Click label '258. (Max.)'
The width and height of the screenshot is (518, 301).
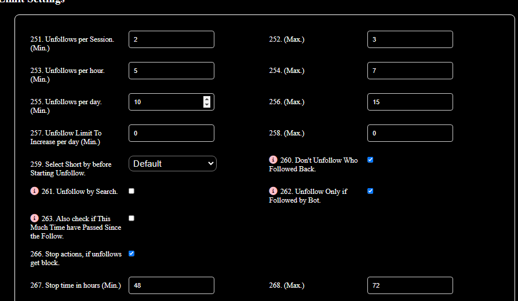click(287, 133)
